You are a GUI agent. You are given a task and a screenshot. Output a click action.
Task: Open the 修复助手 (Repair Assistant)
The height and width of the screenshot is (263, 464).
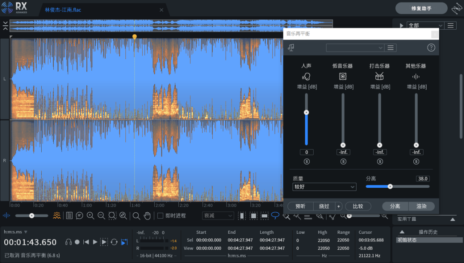[421, 8]
